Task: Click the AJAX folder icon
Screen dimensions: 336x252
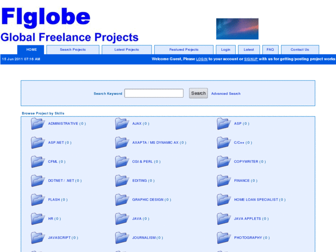Action: [x=122, y=124]
